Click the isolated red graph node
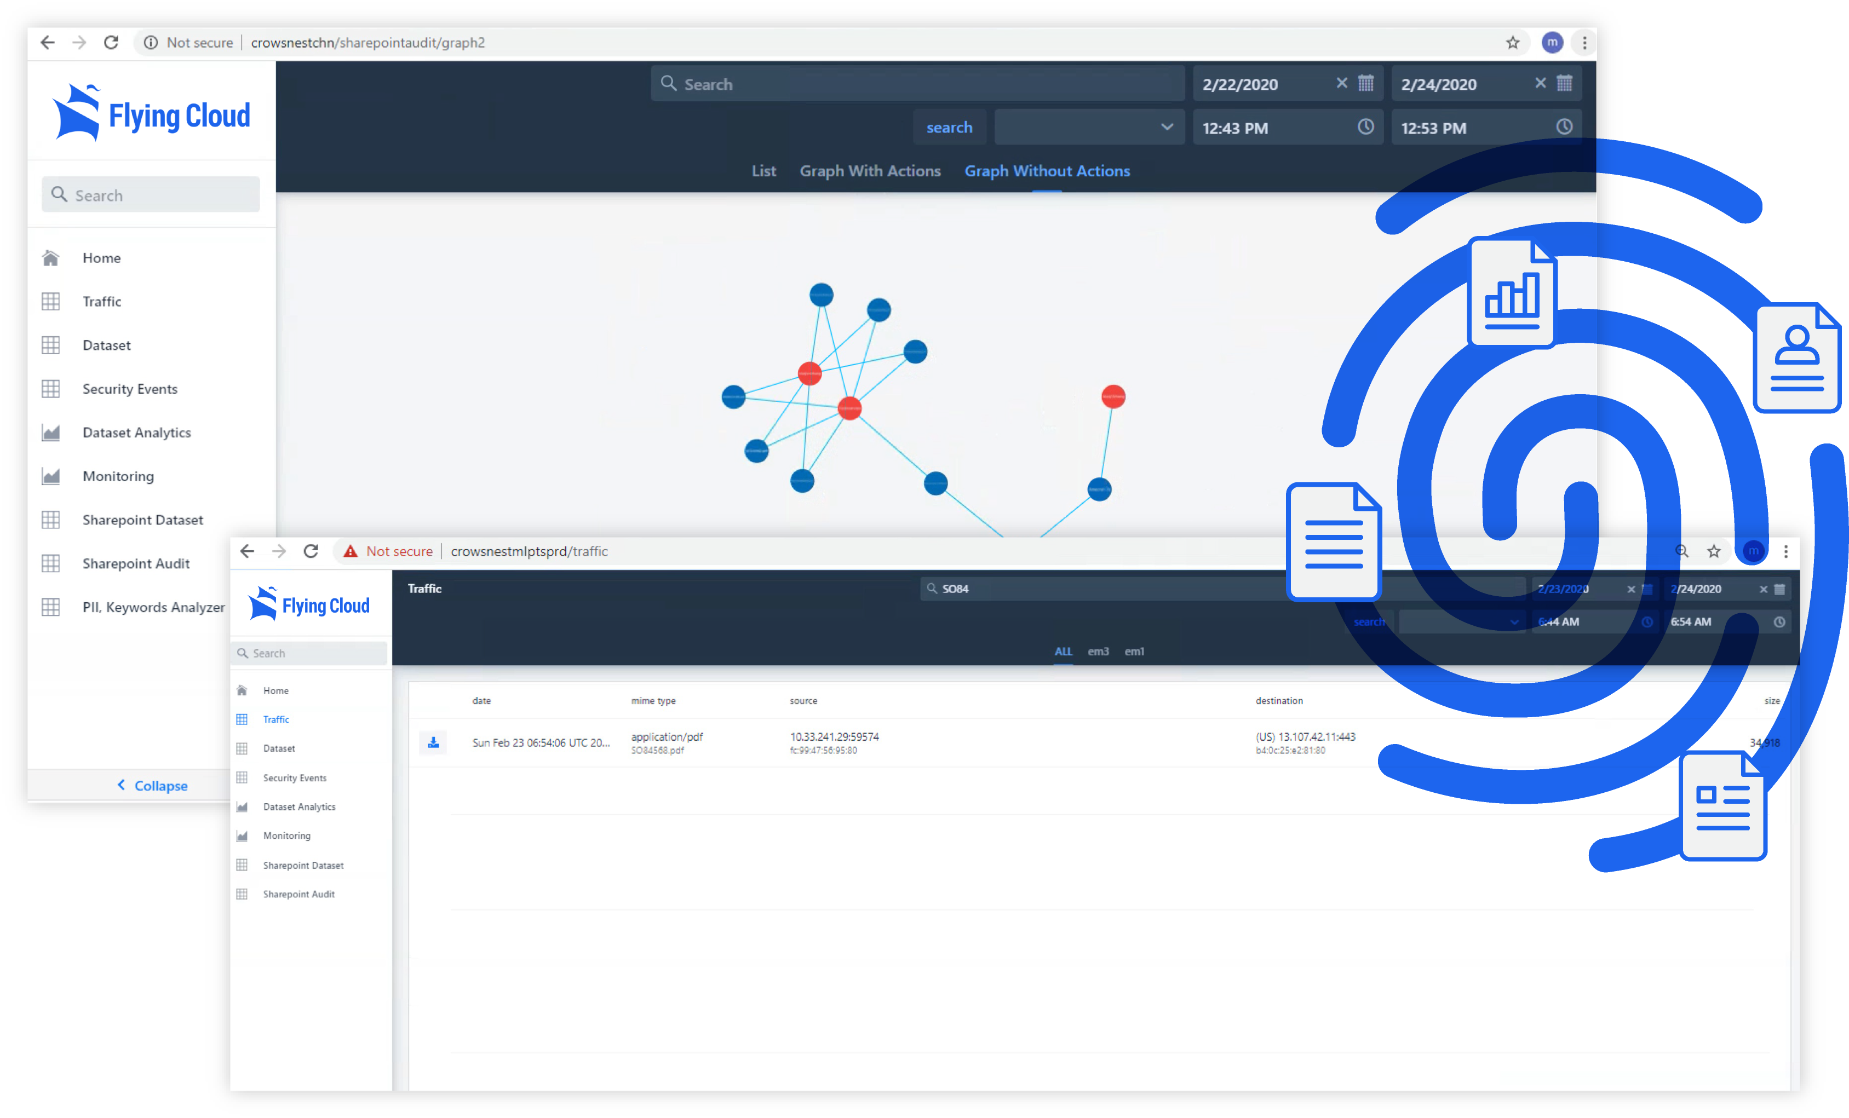 [x=1113, y=396]
